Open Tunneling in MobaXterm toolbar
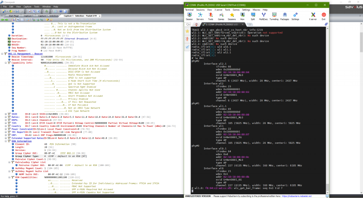363x198 pixels. coord(274,16)
